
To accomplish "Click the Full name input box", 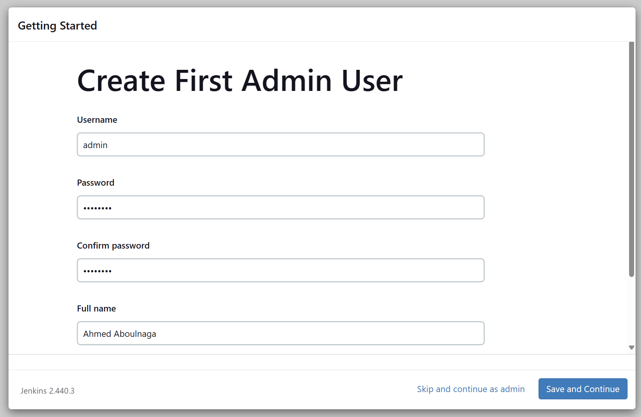I will (x=280, y=333).
